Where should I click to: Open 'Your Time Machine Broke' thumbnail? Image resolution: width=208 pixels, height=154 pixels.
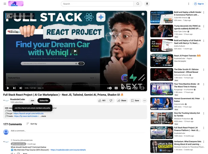tap(161, 89)
